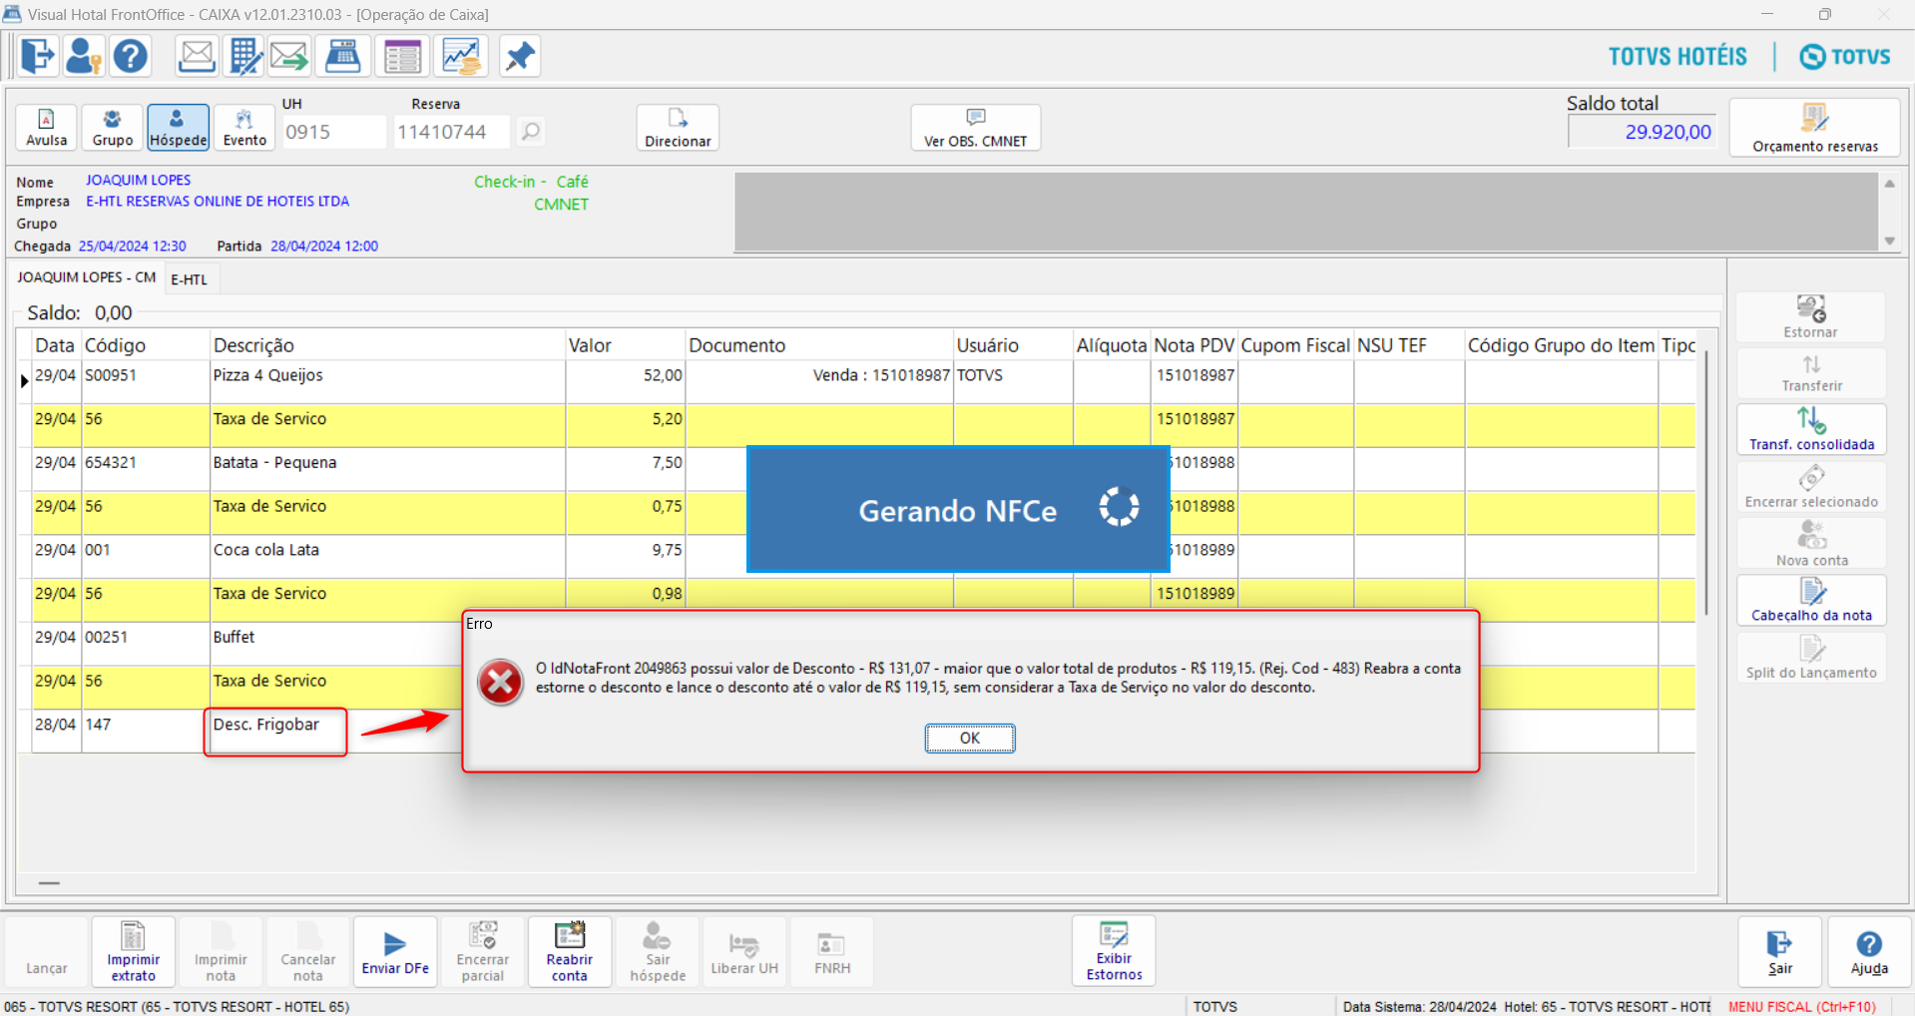Image resolution: width=1915 pixels, height=1016 pixels.
Task: Click the Transferir button
Action: click(1811, 372)
